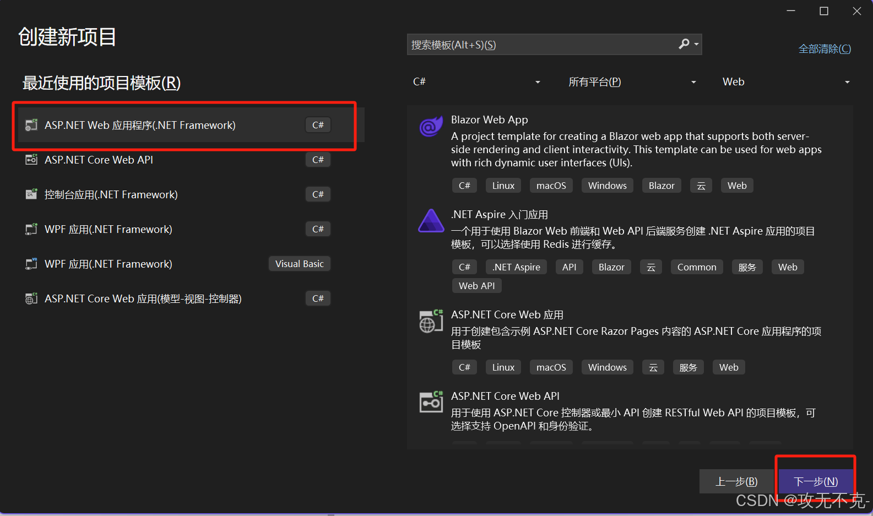Choose the ASP.NET Core Web 应用 template title
Screen dimensions: 873x516
pyautogui.click(x=507, y=314)
